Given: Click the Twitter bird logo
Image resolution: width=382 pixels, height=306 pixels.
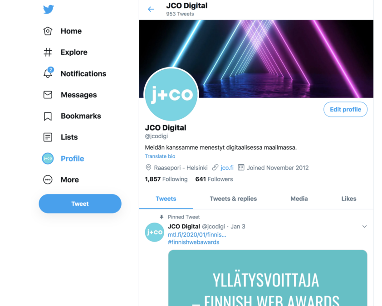Looking at the screenshot, I should [49, 10].
